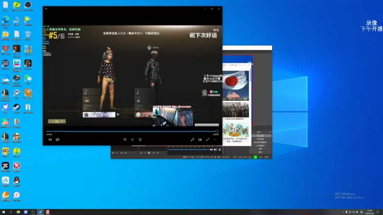This screenshot has height=215, width=383.
Task: Open the cartoon game ad thumbnail
Action: 236,130
